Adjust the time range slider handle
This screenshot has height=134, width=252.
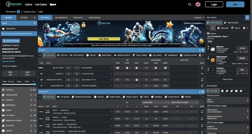pyautogui.click(x=35, y=84)
